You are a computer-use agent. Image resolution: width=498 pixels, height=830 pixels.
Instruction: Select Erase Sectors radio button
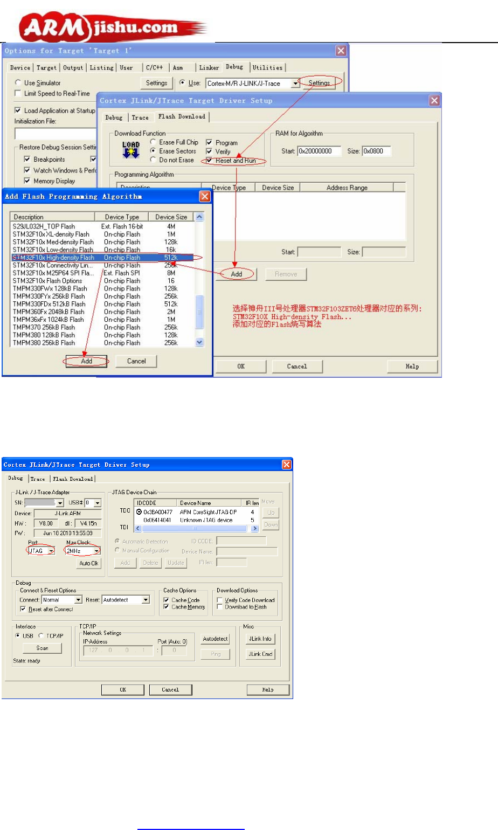(x=154, y=151)
